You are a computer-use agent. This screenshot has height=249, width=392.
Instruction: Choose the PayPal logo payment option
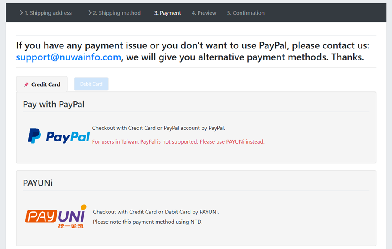click(x=59, y=136)
